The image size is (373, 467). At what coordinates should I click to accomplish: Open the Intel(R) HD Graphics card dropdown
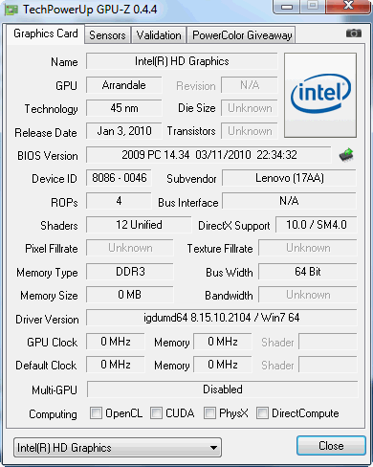point(118,448)
